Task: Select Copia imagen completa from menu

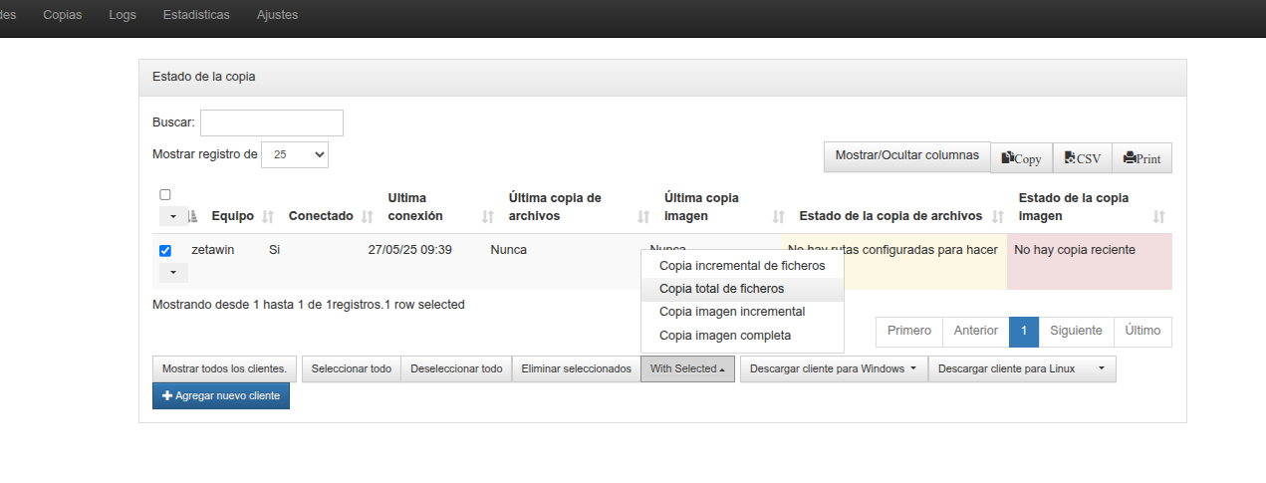Action: (724, 336)
